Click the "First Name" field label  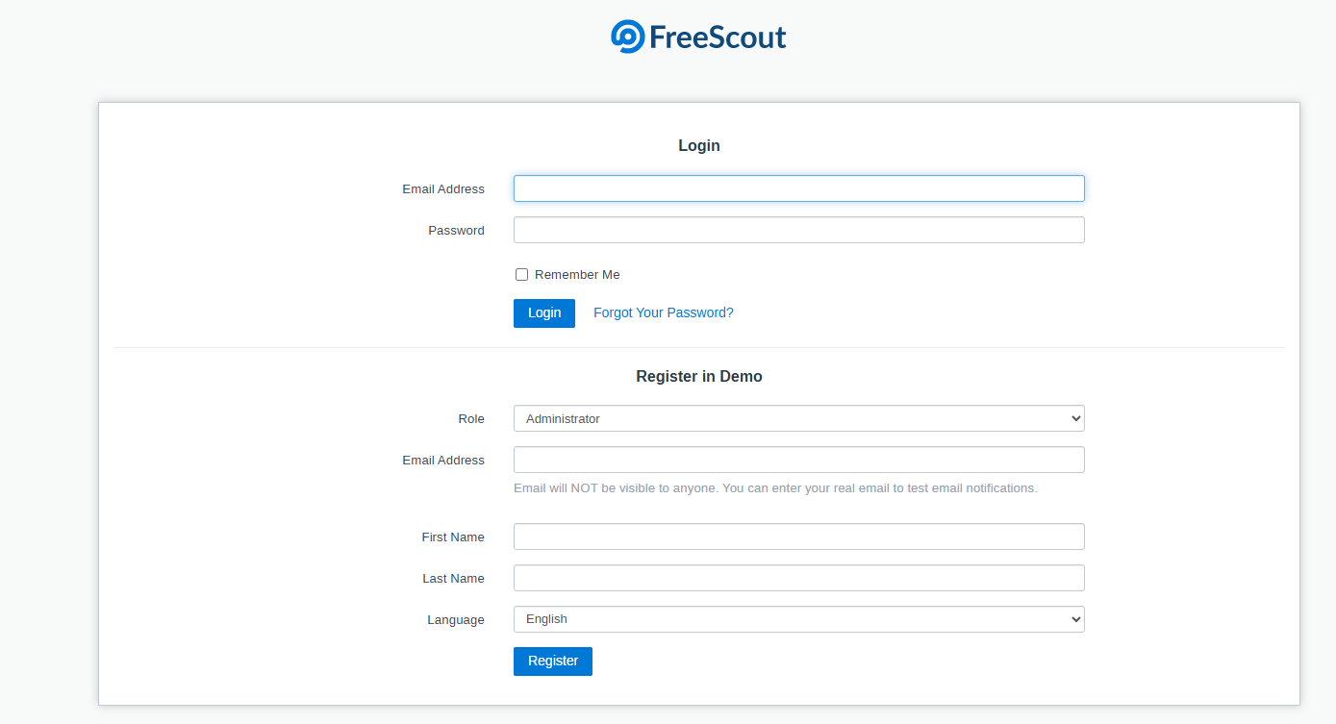(453, 537)
